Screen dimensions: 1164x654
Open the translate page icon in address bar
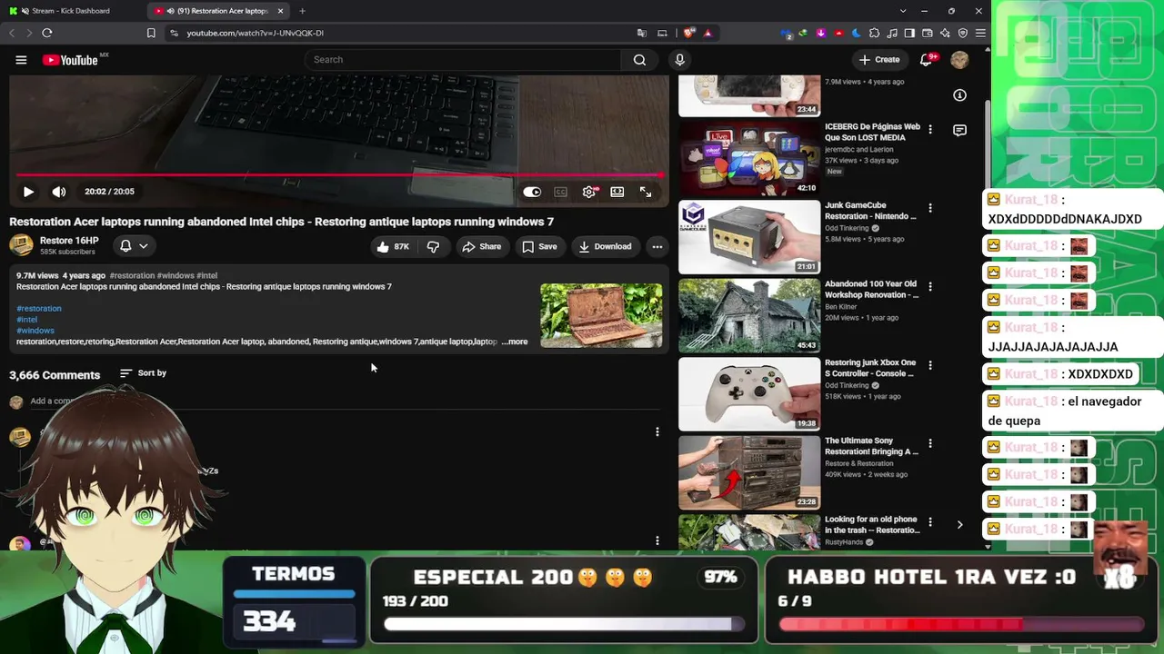[x=642, y=33]
